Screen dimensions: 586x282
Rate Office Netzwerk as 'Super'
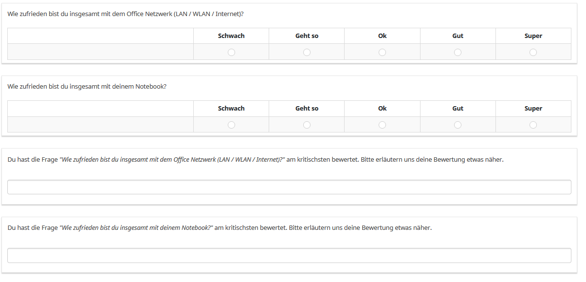[x=533, y=52]
